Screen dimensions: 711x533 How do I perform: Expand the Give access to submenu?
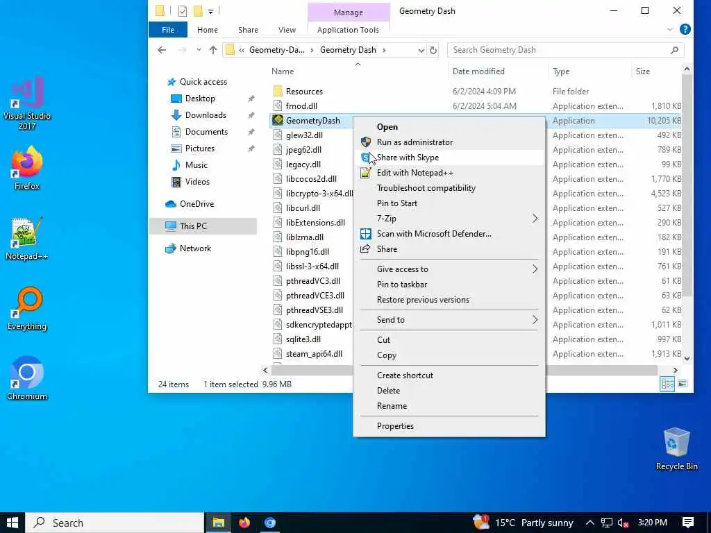pyautogui.click(x=535, y=269)
